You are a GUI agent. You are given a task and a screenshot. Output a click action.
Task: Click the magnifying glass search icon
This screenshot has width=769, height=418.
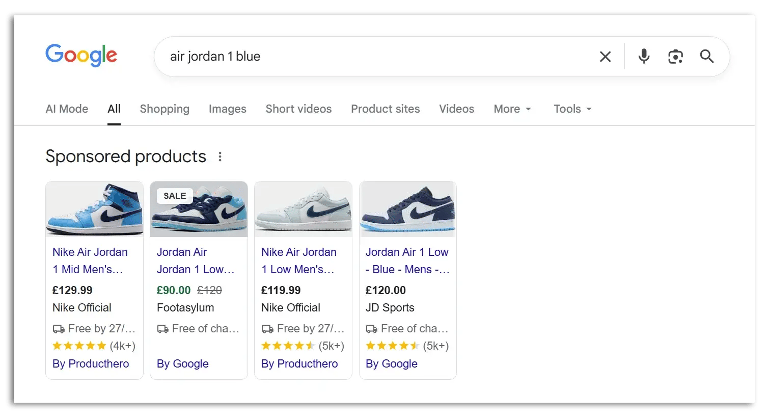point(707,57)
